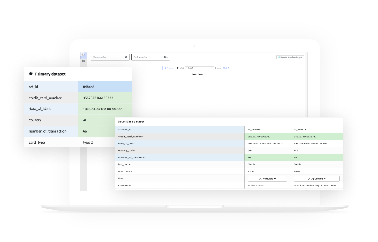
Task: Select country code SAL
Action: click(250, 150)
